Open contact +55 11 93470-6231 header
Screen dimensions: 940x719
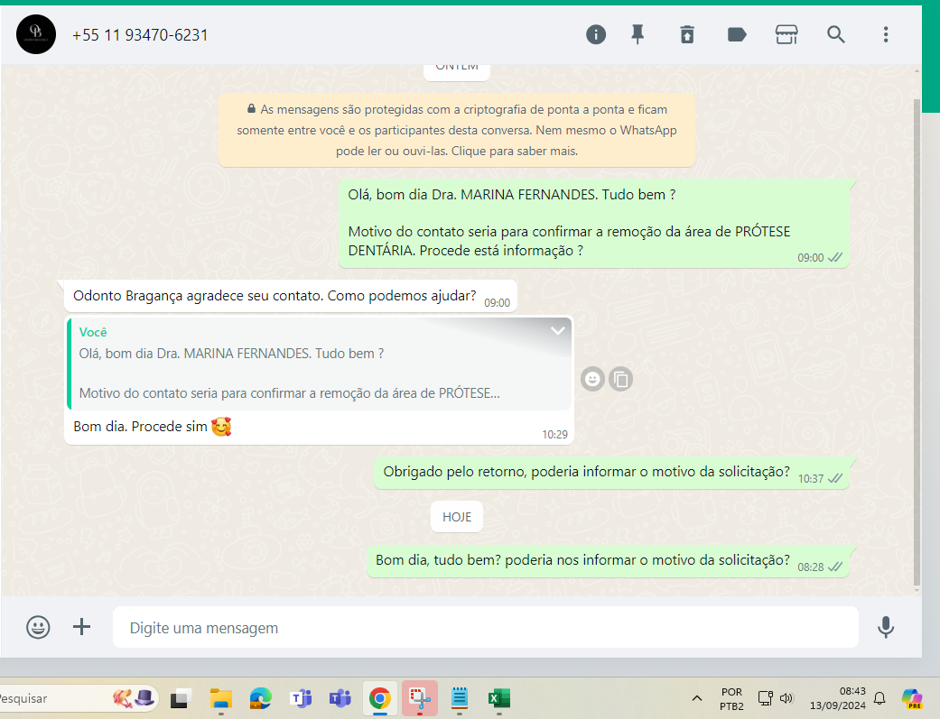pos(140,35)
